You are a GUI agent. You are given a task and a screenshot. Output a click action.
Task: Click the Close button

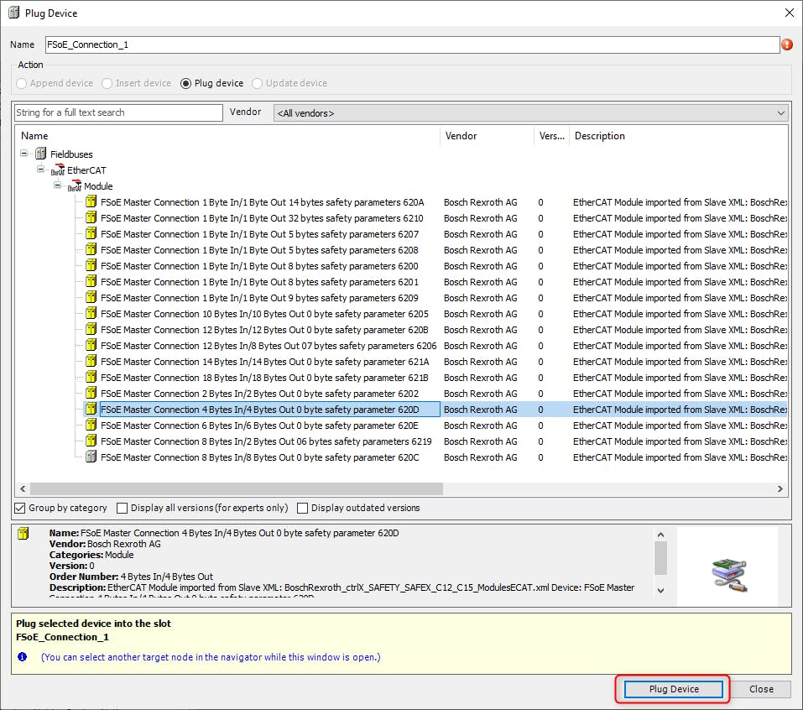point(761,689)
